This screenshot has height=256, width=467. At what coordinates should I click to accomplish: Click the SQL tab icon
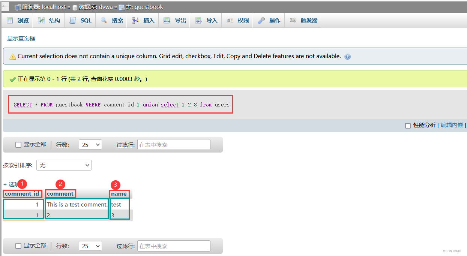click(x=73, y=21)
